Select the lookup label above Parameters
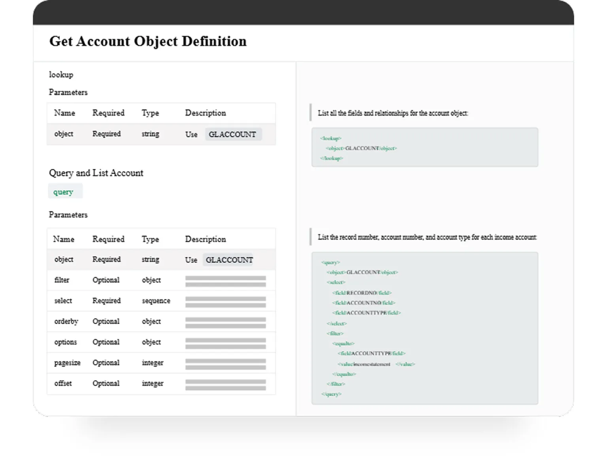 (61, 74)
